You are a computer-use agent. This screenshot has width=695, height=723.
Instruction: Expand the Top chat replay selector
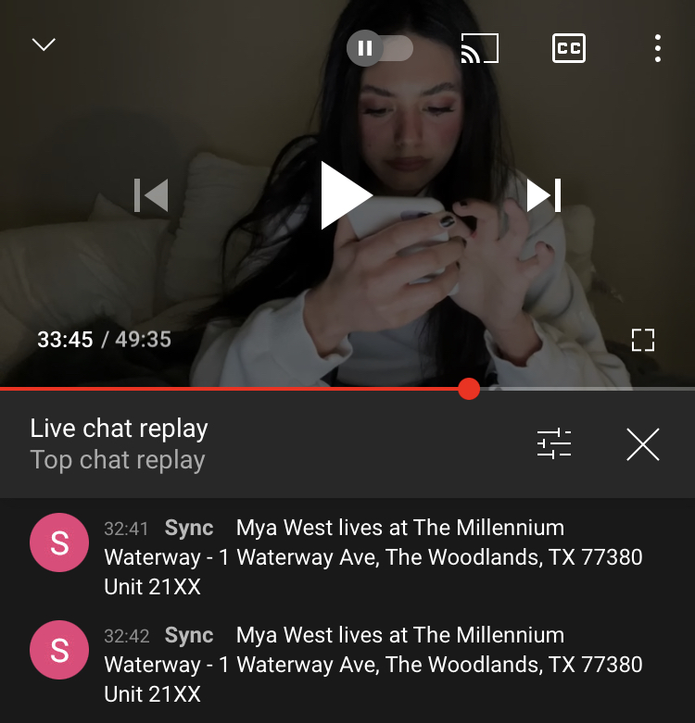click(117, 460)
